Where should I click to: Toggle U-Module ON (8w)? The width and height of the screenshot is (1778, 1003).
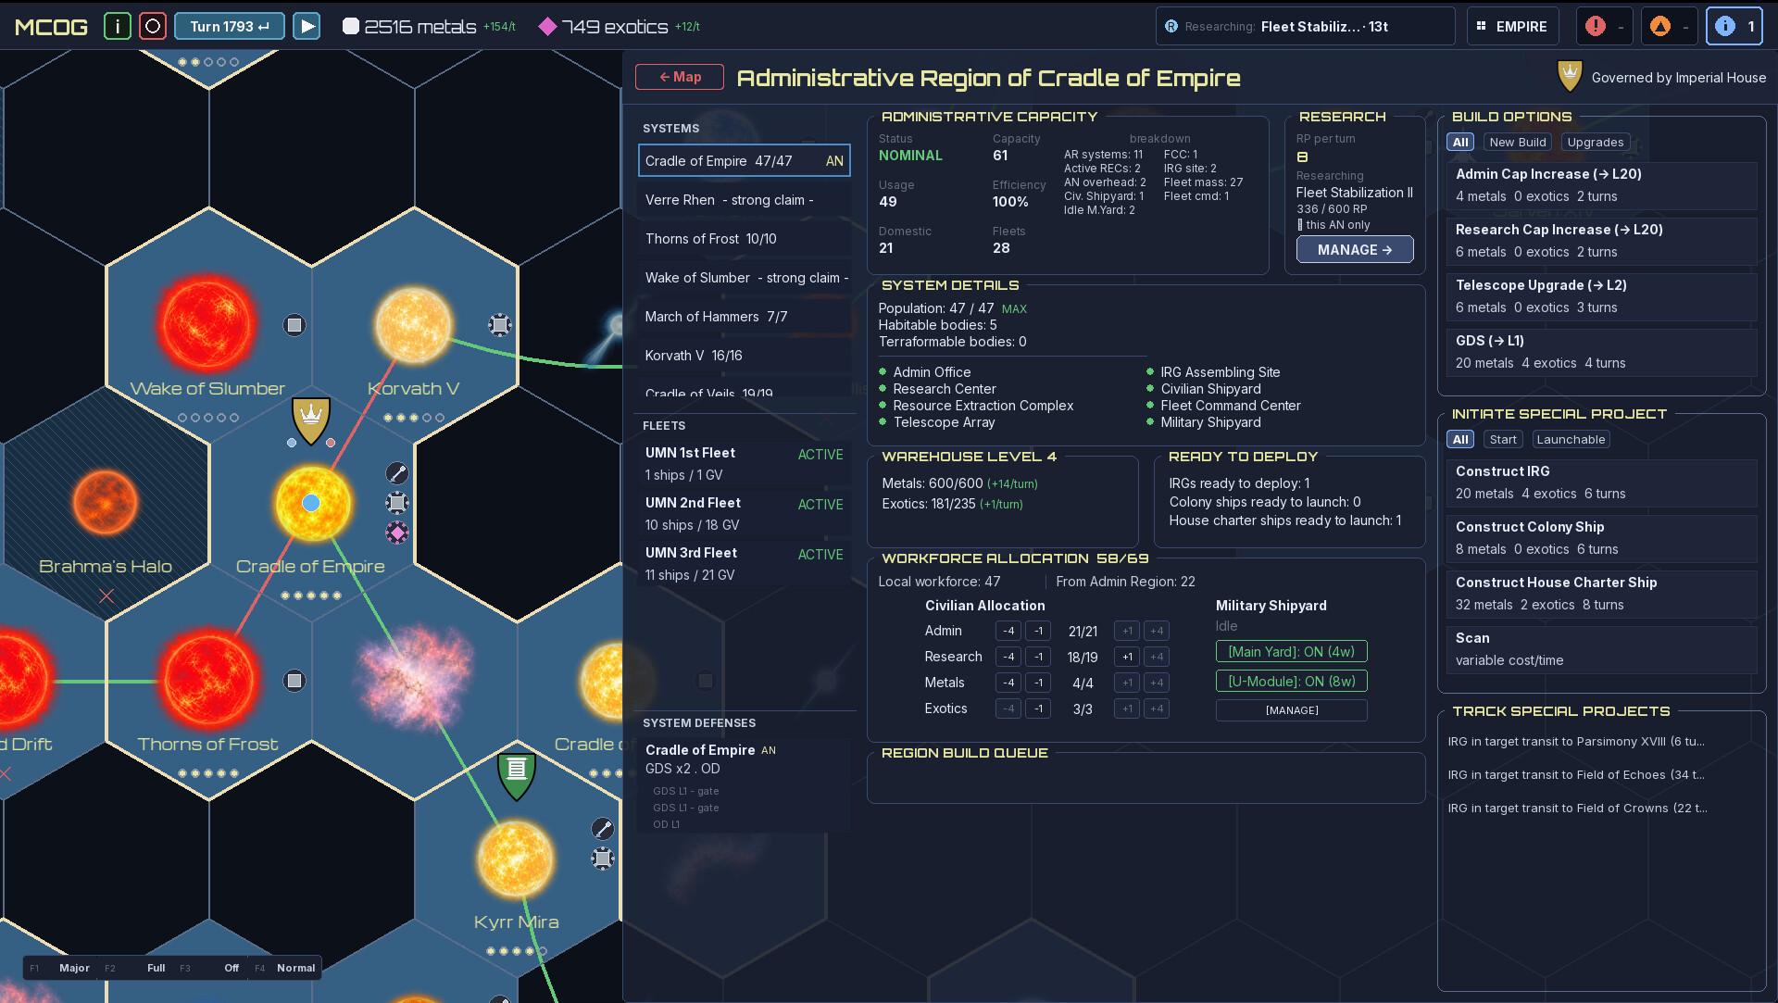click(1292, 682)
